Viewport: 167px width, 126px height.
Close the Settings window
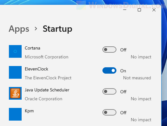click(x=154, y=10)
